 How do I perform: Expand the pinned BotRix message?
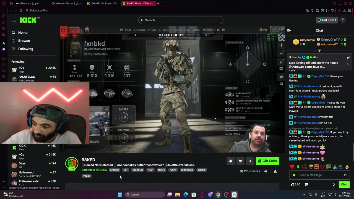coord(348,64)
